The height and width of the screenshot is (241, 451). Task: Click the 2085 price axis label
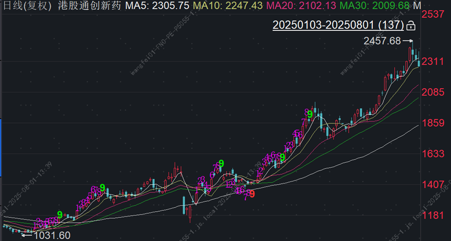tap(433, 92)
